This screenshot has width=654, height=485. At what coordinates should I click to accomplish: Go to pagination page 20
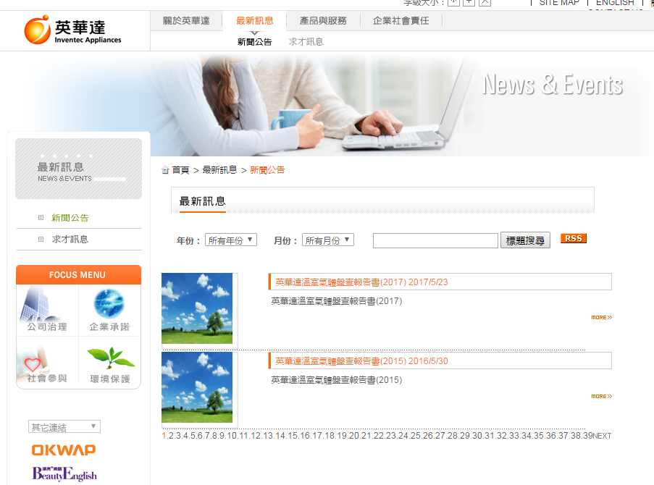(353, 436)
